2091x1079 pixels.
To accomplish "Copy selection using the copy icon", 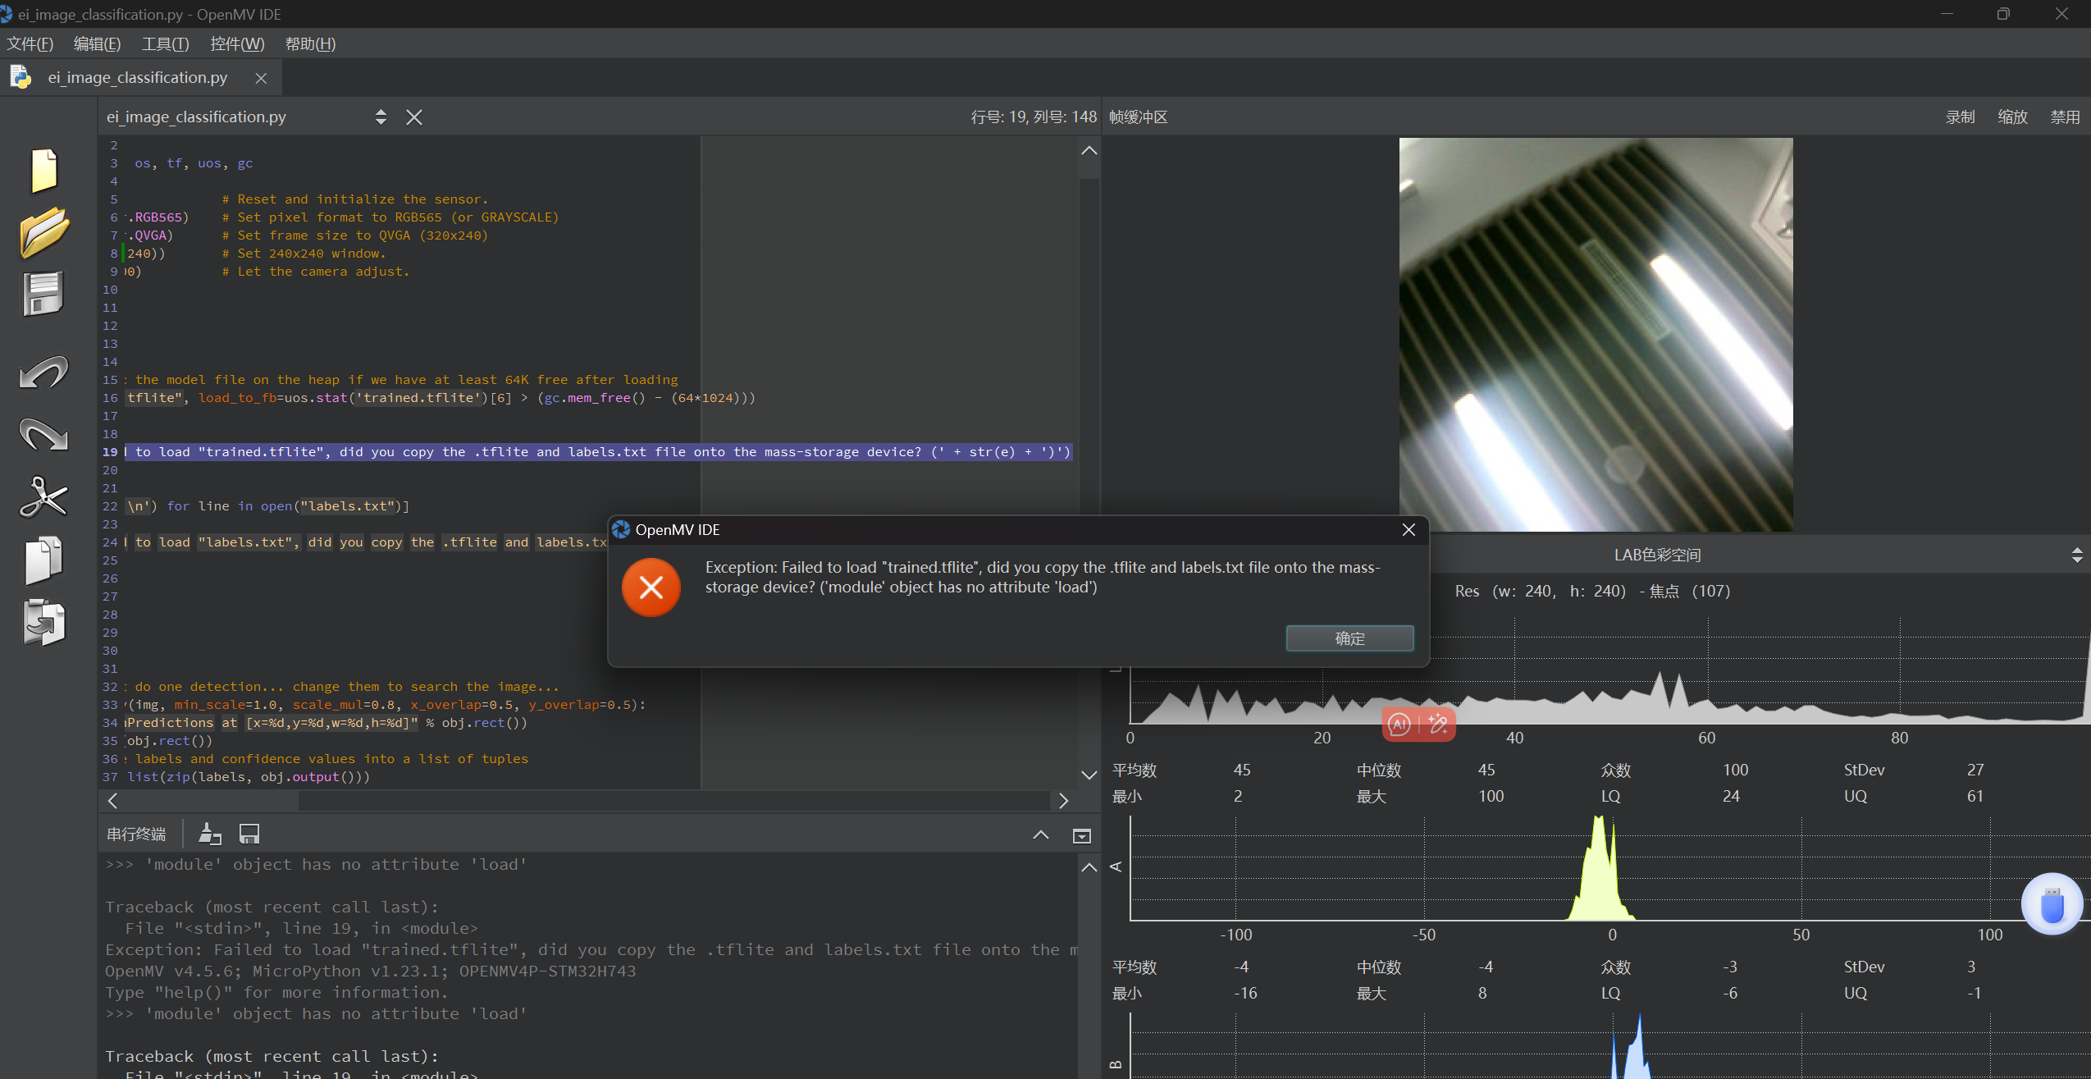I will [43, 560].
